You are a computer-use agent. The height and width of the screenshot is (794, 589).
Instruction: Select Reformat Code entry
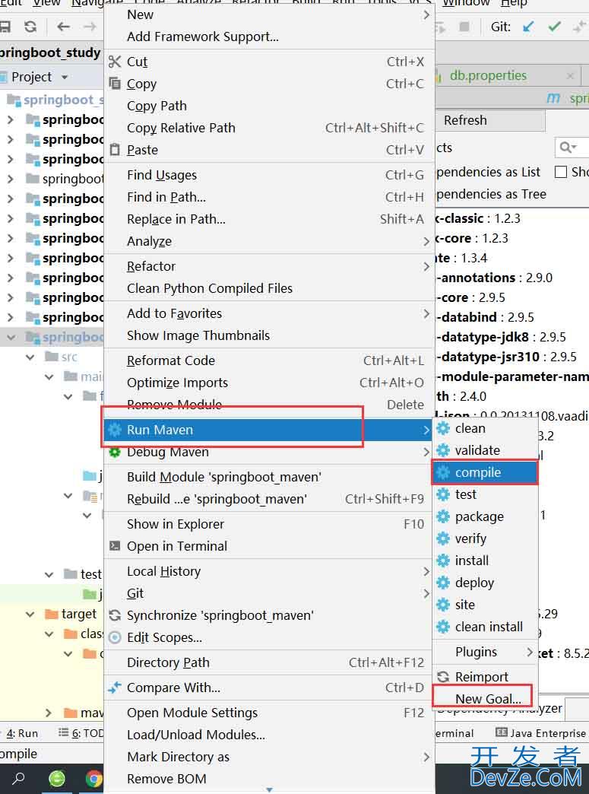coord(269,360)
